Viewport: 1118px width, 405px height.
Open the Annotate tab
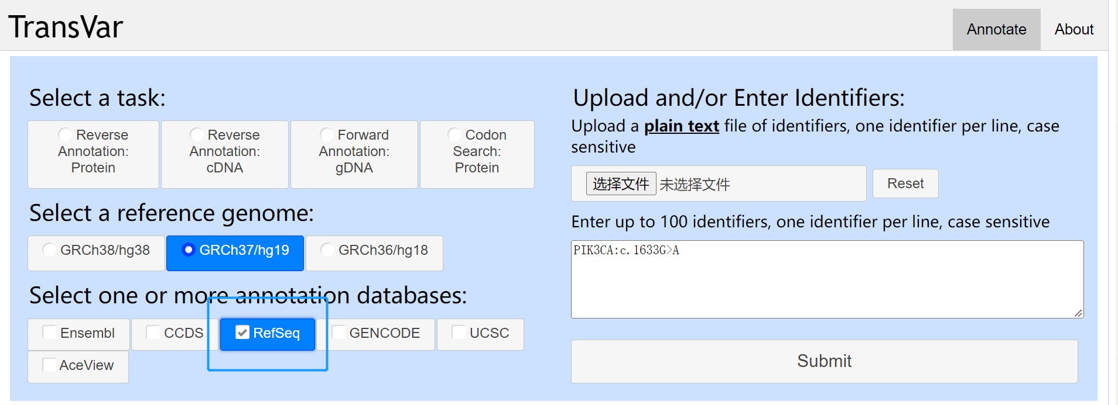click(996, 29)
